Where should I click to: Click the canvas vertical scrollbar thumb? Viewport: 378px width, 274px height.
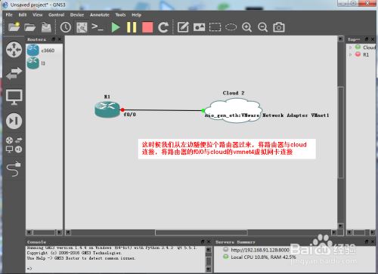click(x=341, y=132)
